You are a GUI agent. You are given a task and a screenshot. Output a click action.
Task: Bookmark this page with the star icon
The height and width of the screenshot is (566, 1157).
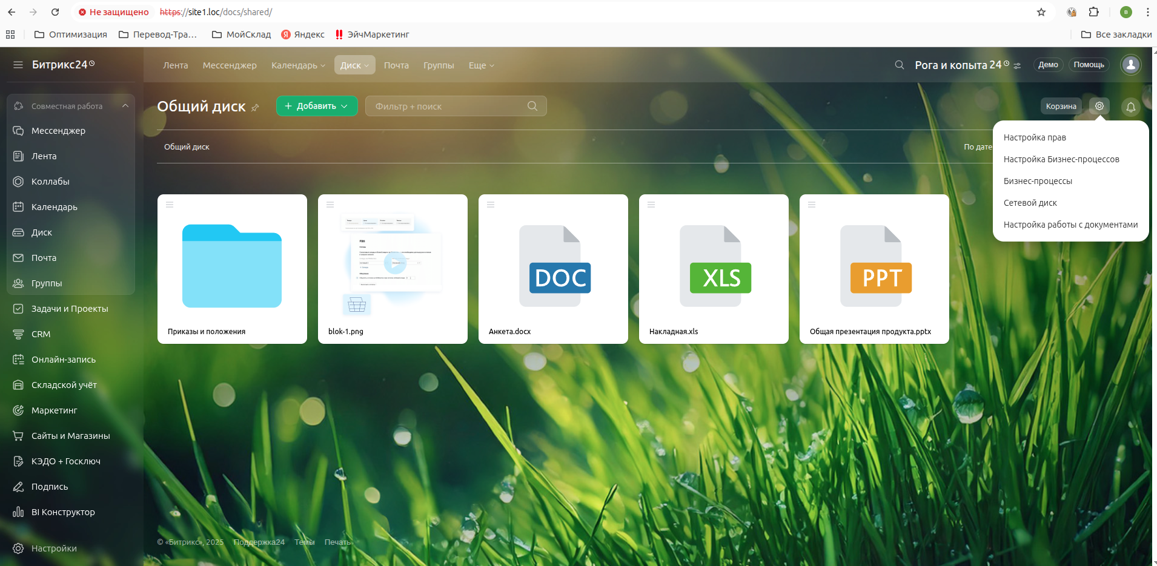(x=1041, y=12)
